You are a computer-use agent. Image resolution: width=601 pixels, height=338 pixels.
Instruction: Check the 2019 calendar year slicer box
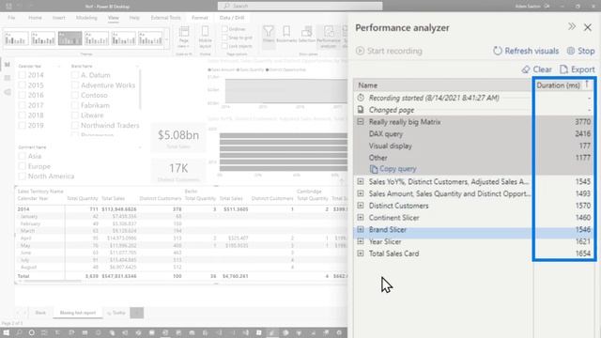pos(23,125)
